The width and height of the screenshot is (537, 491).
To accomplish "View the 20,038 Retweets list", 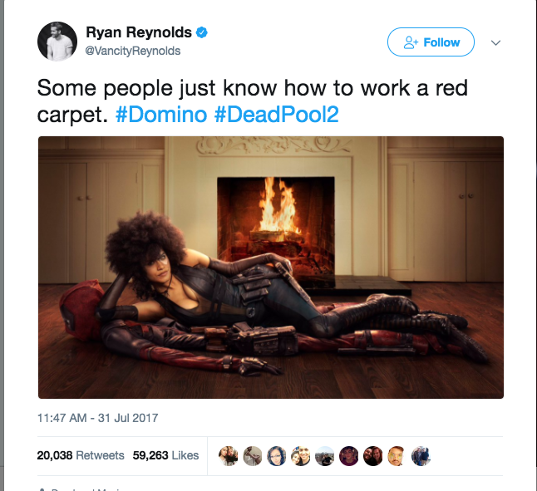I will tap(81, 455).
